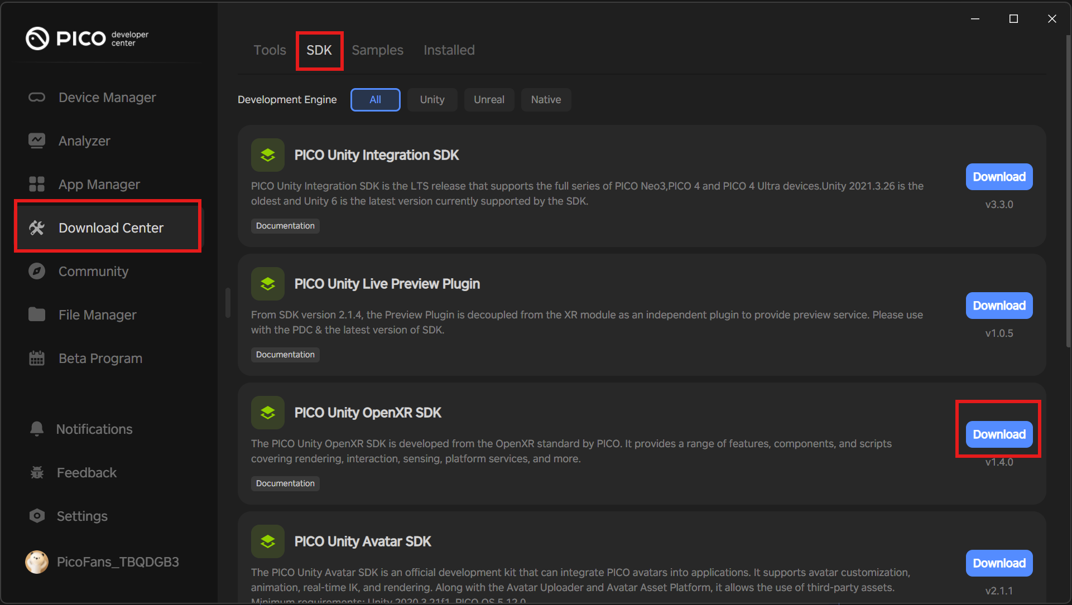Click the Device Manager headset icon

tap(37, 98)
